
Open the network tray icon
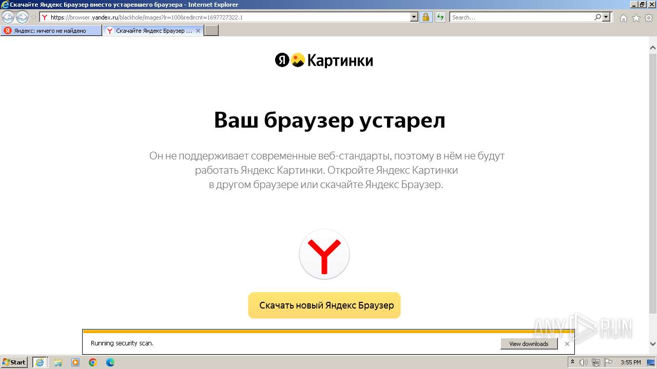pyautogui.click(x=596, y=362)
